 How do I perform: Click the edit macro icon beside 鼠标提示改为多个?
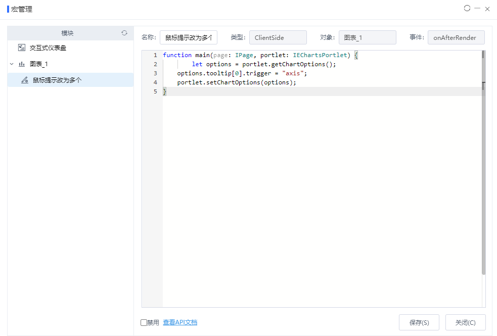click(25, 80)
